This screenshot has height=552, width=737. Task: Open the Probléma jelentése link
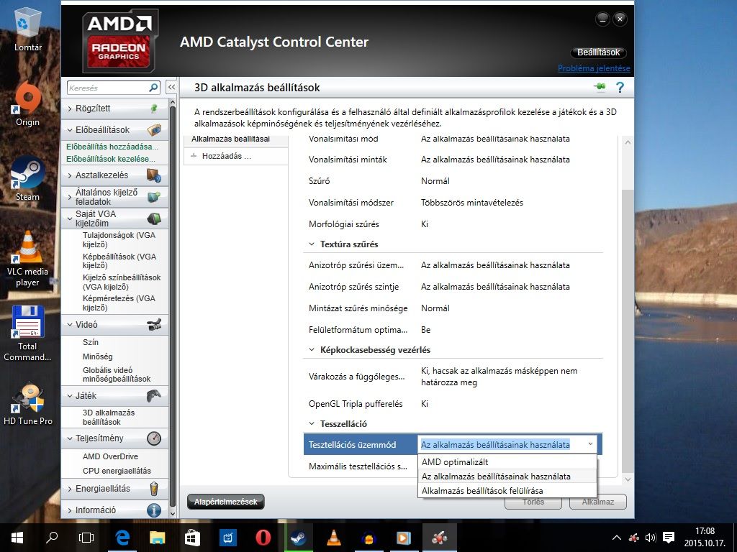pyautogui.click(x=594, y=68)
